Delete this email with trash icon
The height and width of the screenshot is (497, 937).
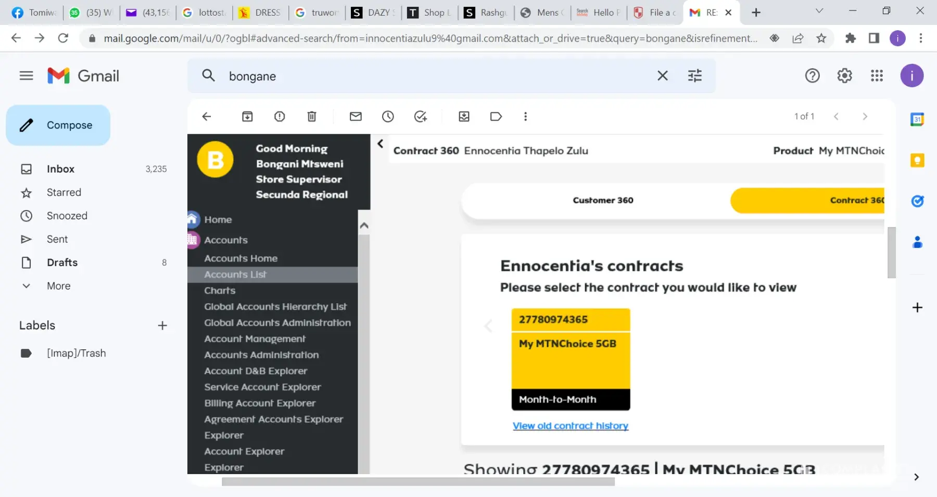312,116
